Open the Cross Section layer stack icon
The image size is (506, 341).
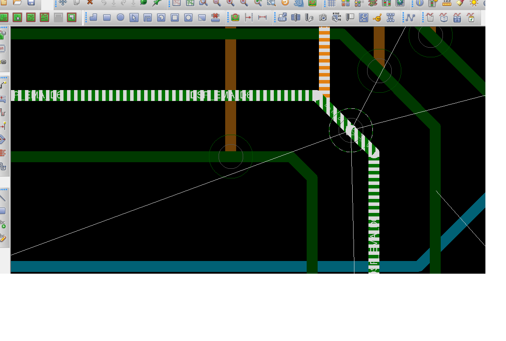(x=372, y=3)
